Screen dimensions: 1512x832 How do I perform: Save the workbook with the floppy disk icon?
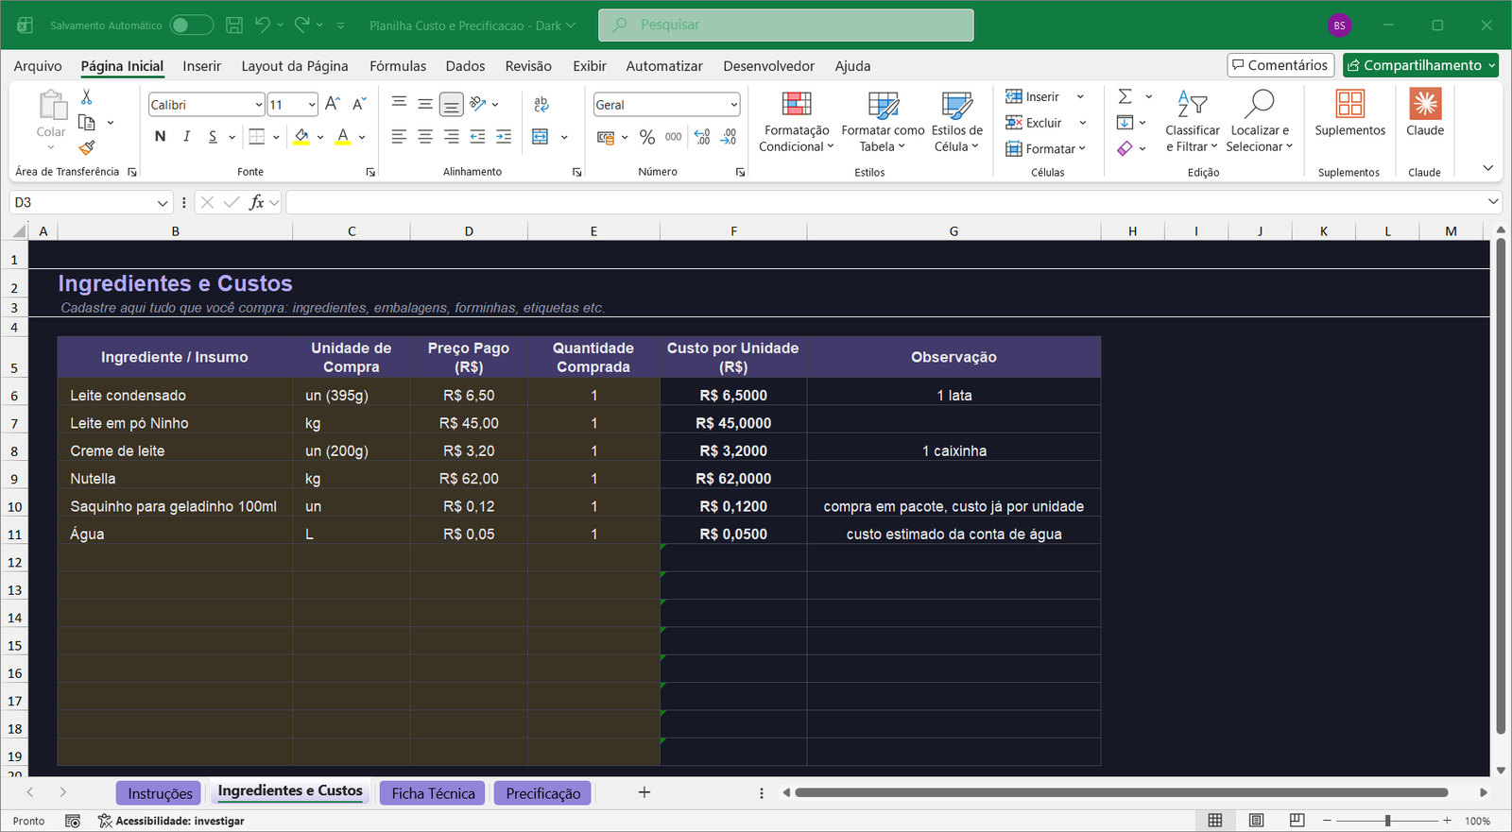click(234, 25)
